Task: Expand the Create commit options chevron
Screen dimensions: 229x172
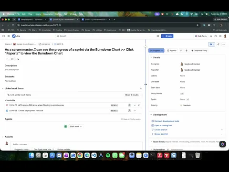Action: tap(222, 134)
